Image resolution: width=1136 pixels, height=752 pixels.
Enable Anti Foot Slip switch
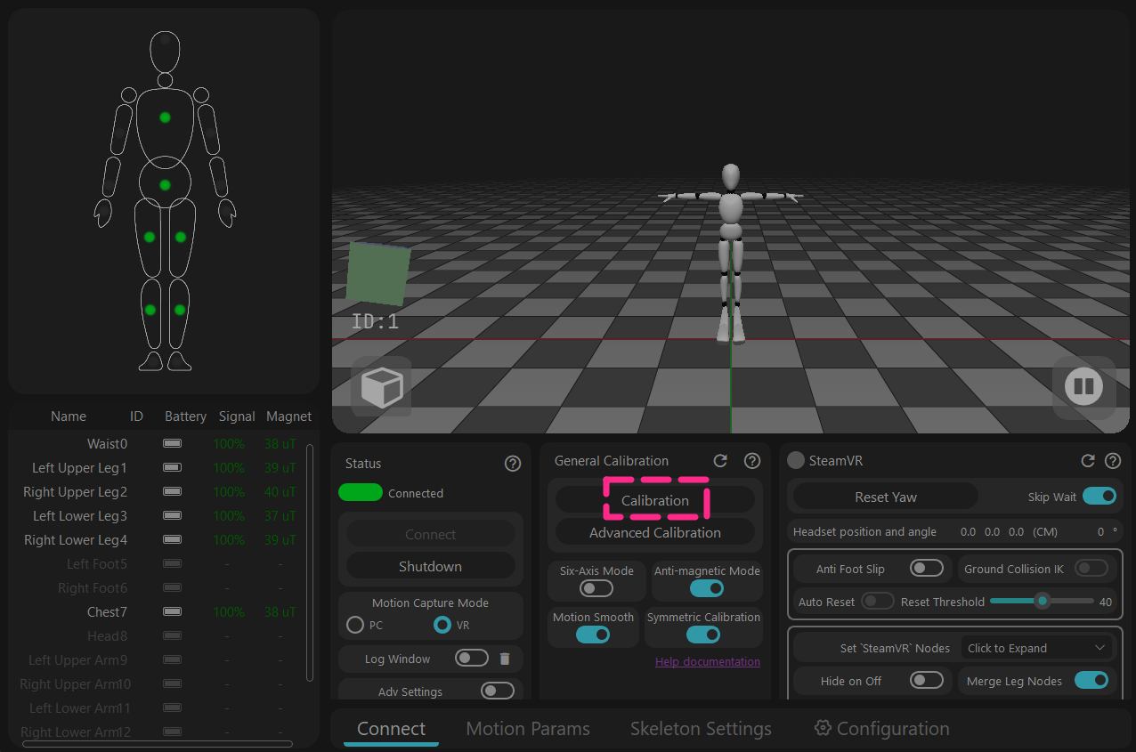pos(927,569)
